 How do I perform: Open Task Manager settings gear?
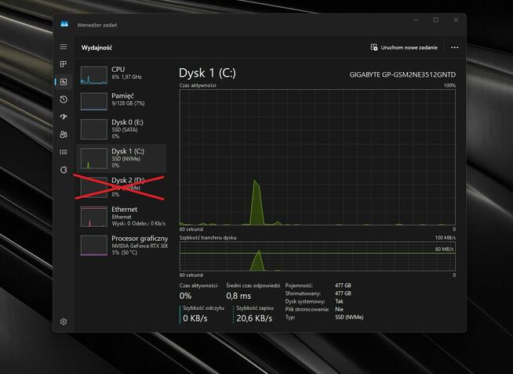tap(64, 322)
